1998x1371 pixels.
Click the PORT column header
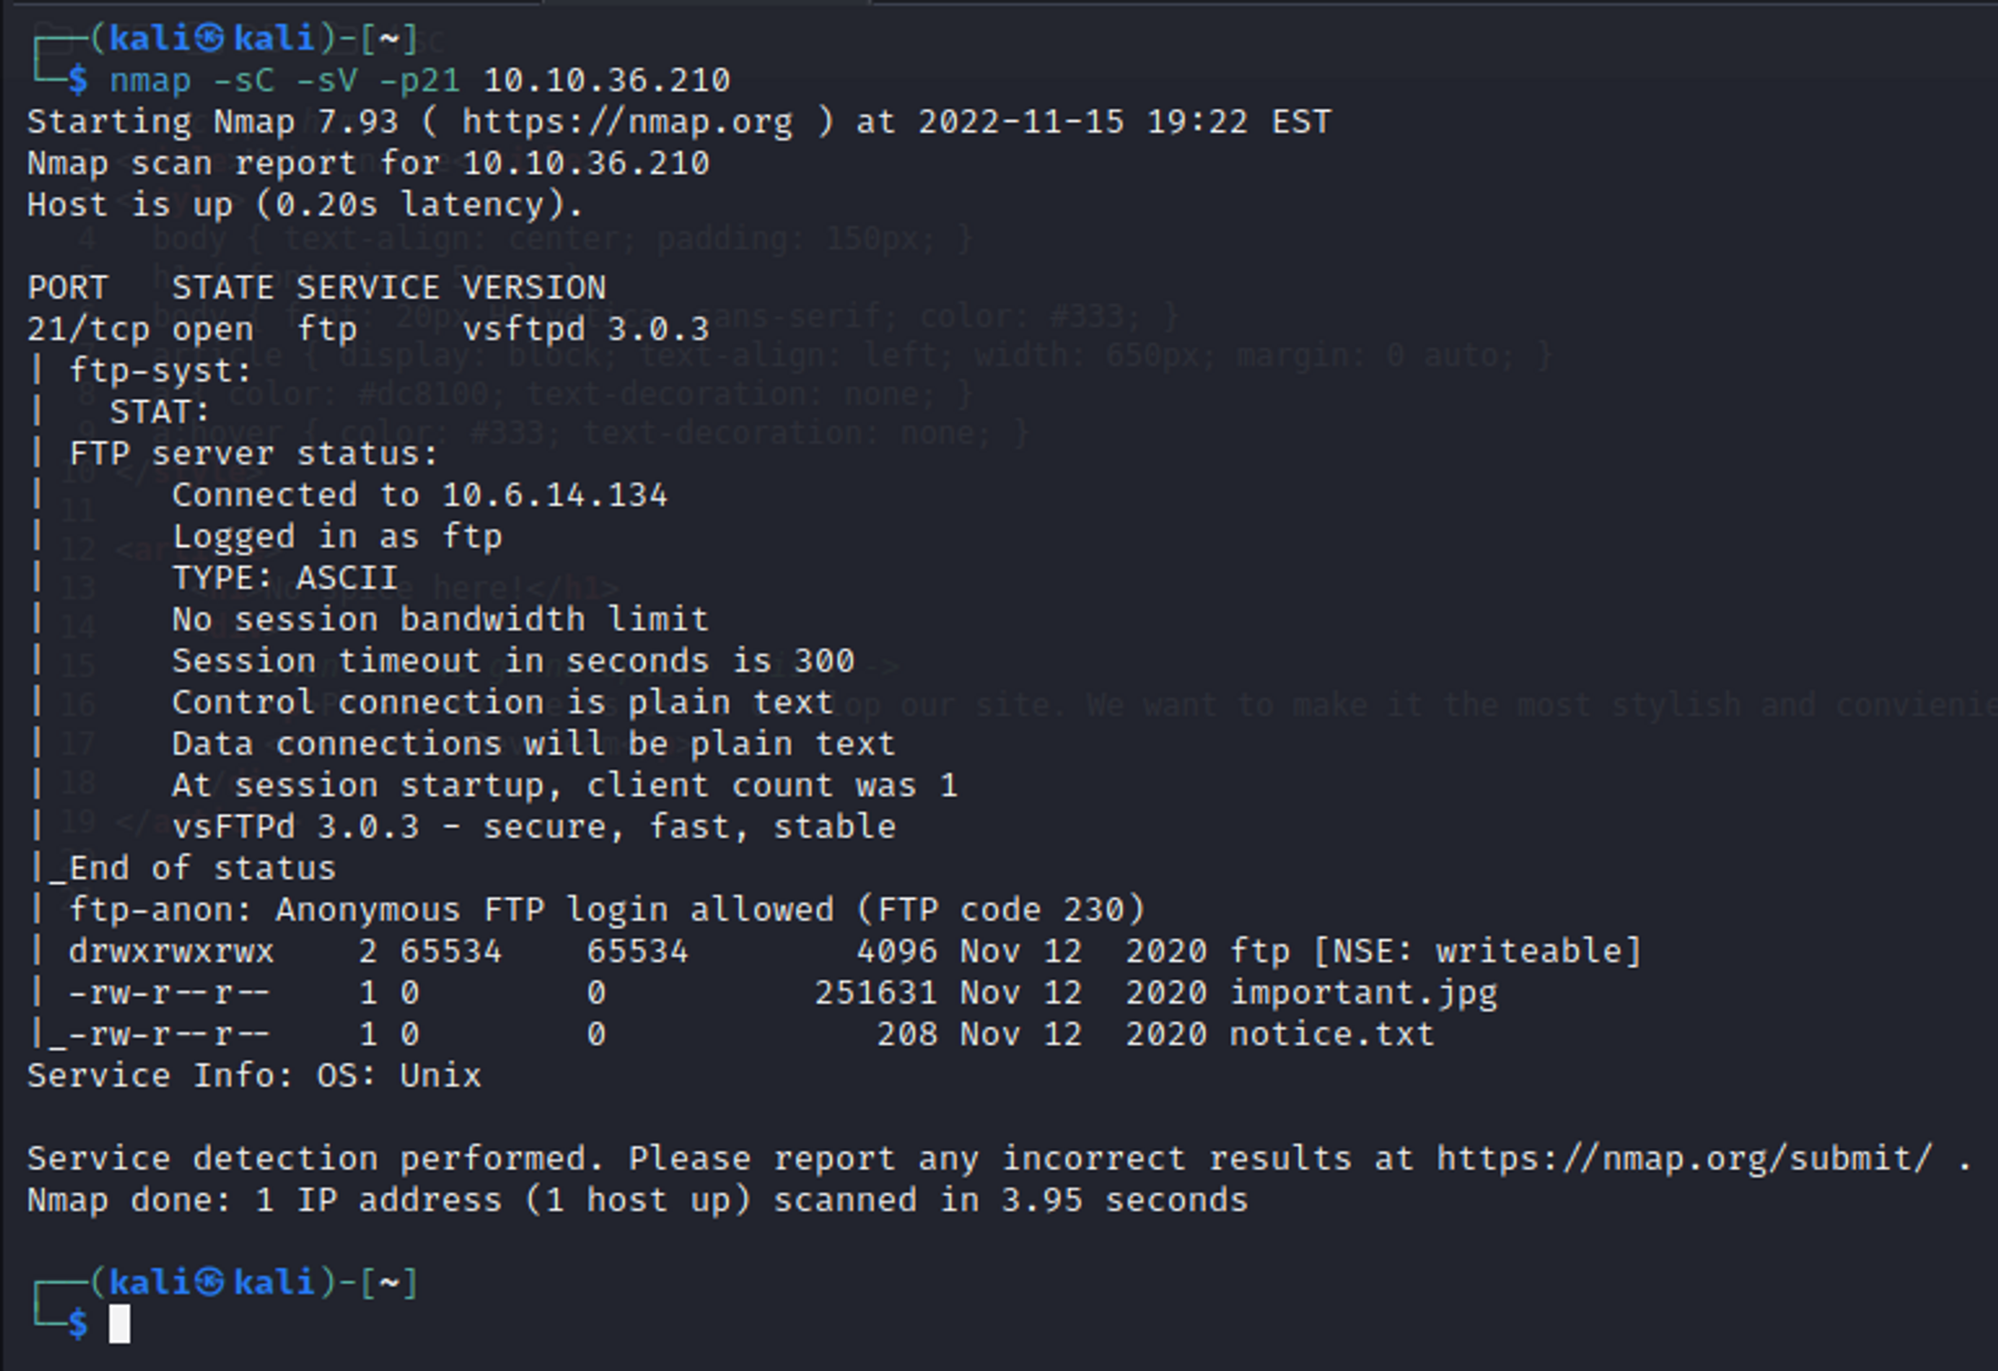pyautogui.click(x=67, y=288)
